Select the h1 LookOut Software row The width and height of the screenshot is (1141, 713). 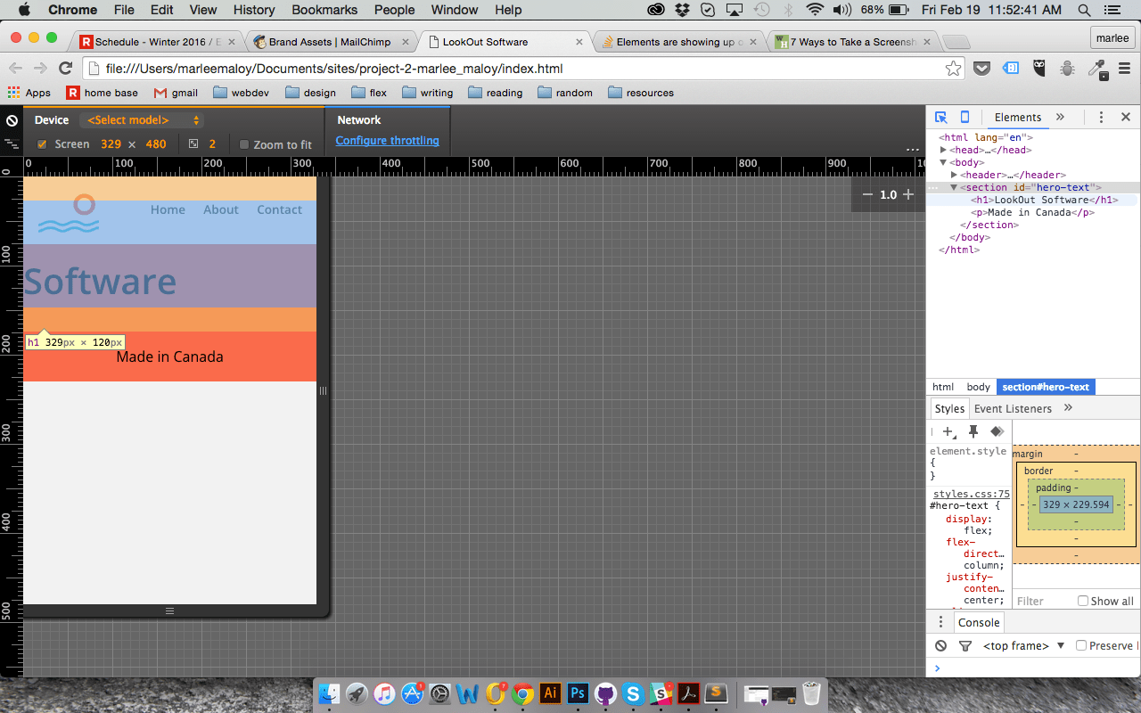coord(1030,200)
